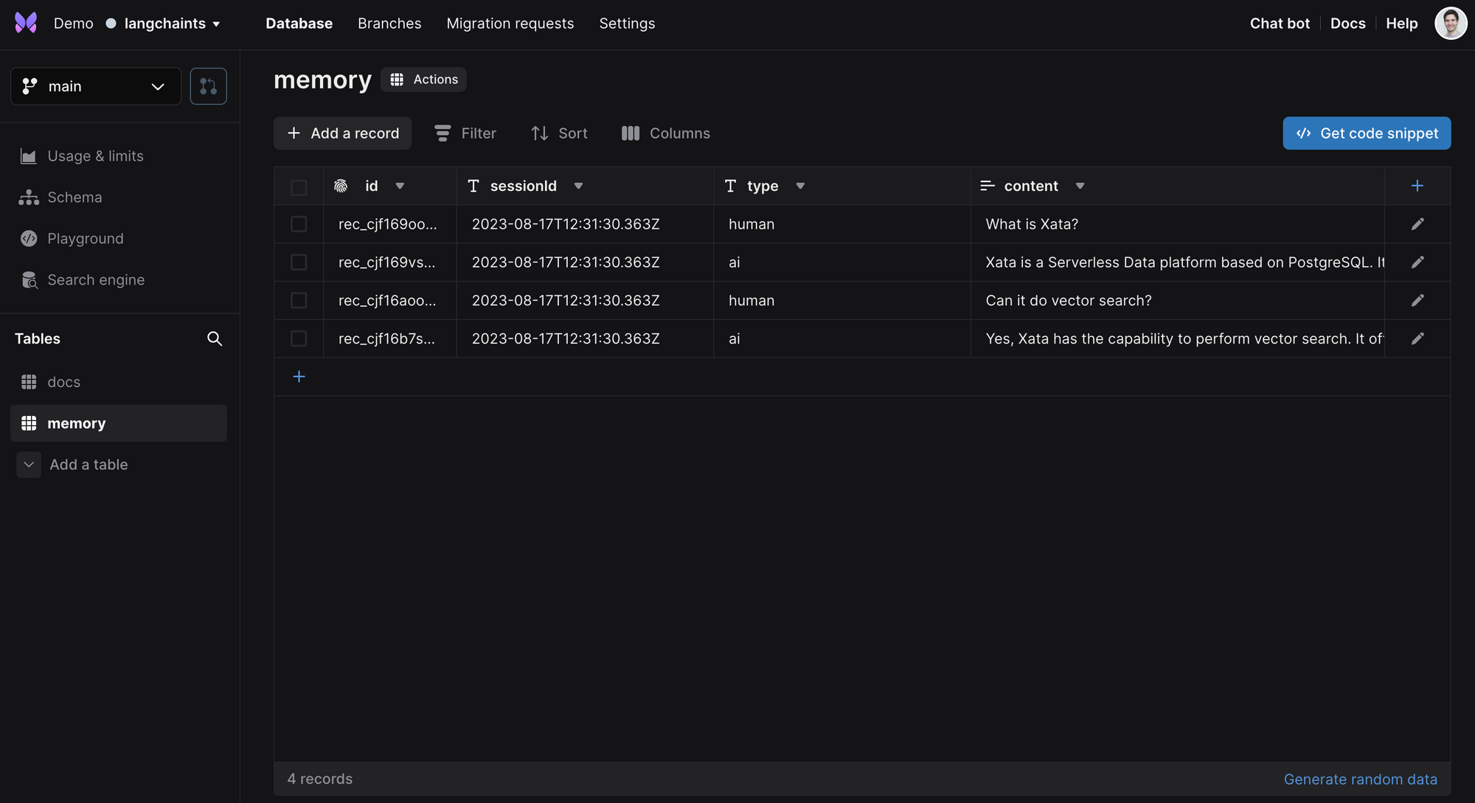Click the Xata butterfly logo
Viewport: 1475px width, 803px height.
tap(26, 23)
